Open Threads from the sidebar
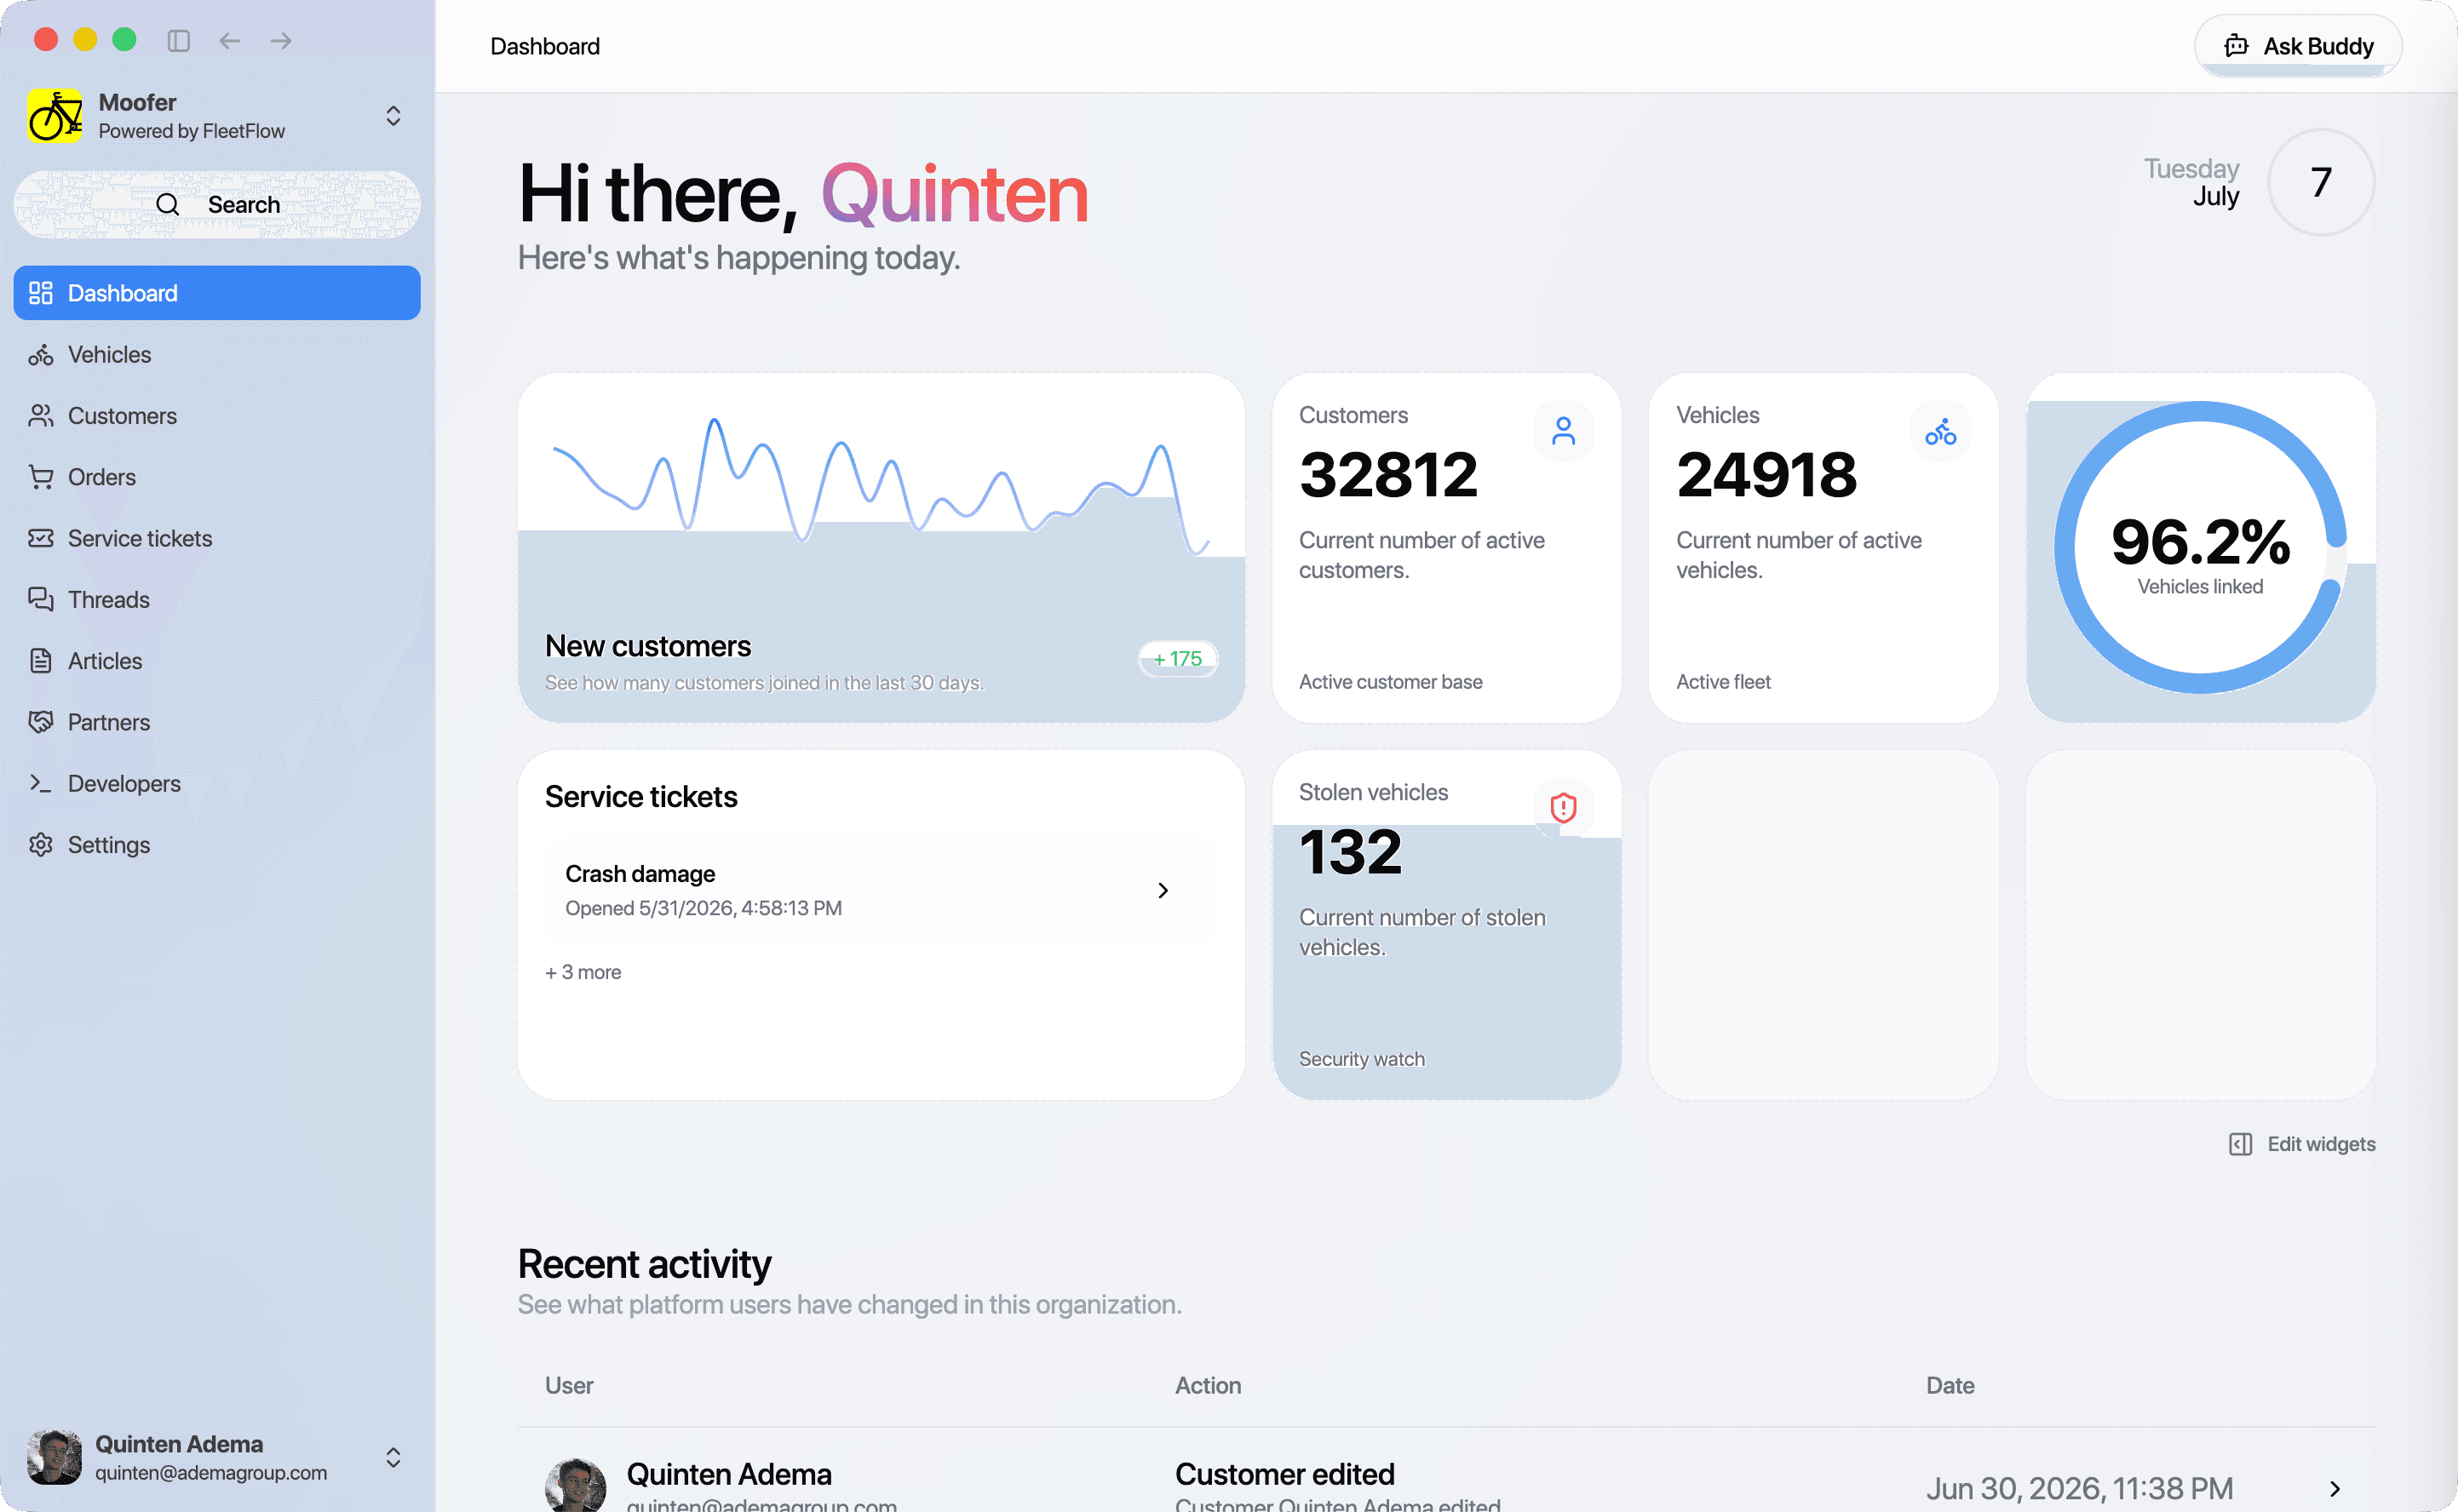2458x1512 pixels. 217,600
